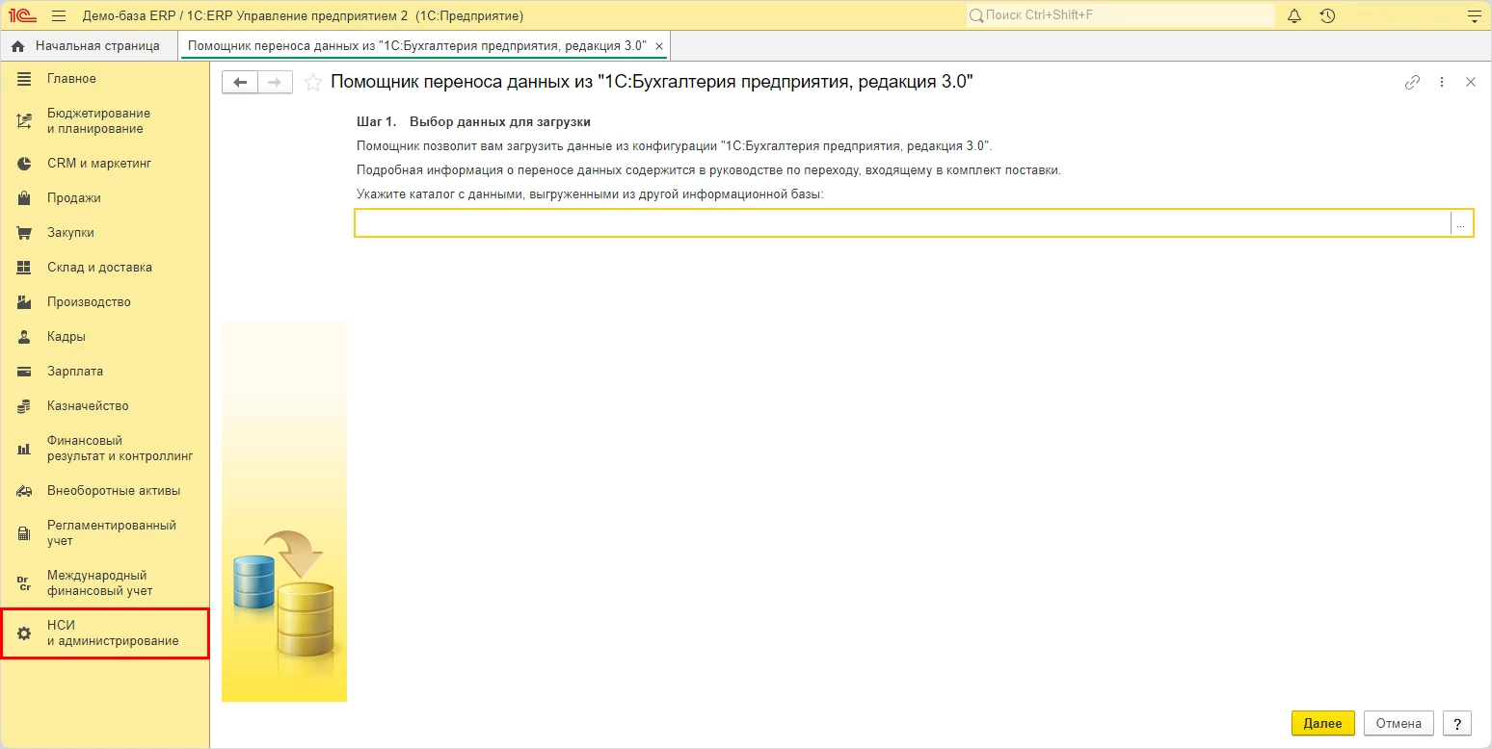This screenshot has width=1492, height=749.
Task: Open help with the question mark button
Action: [1457, 723]
